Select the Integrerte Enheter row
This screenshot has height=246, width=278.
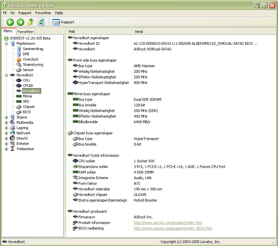pyautogui.click(x=112, y=178)
